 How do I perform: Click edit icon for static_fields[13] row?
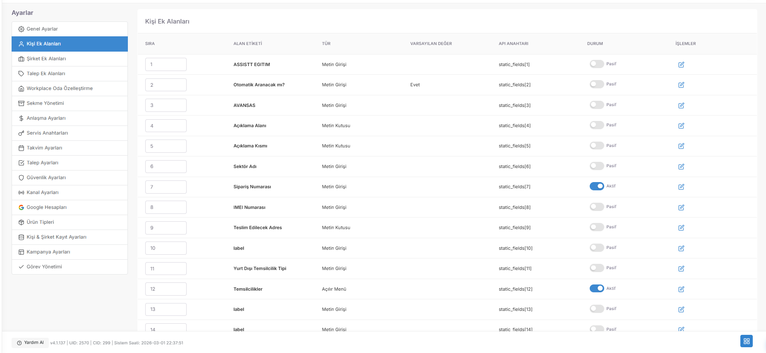pos(681,309)
